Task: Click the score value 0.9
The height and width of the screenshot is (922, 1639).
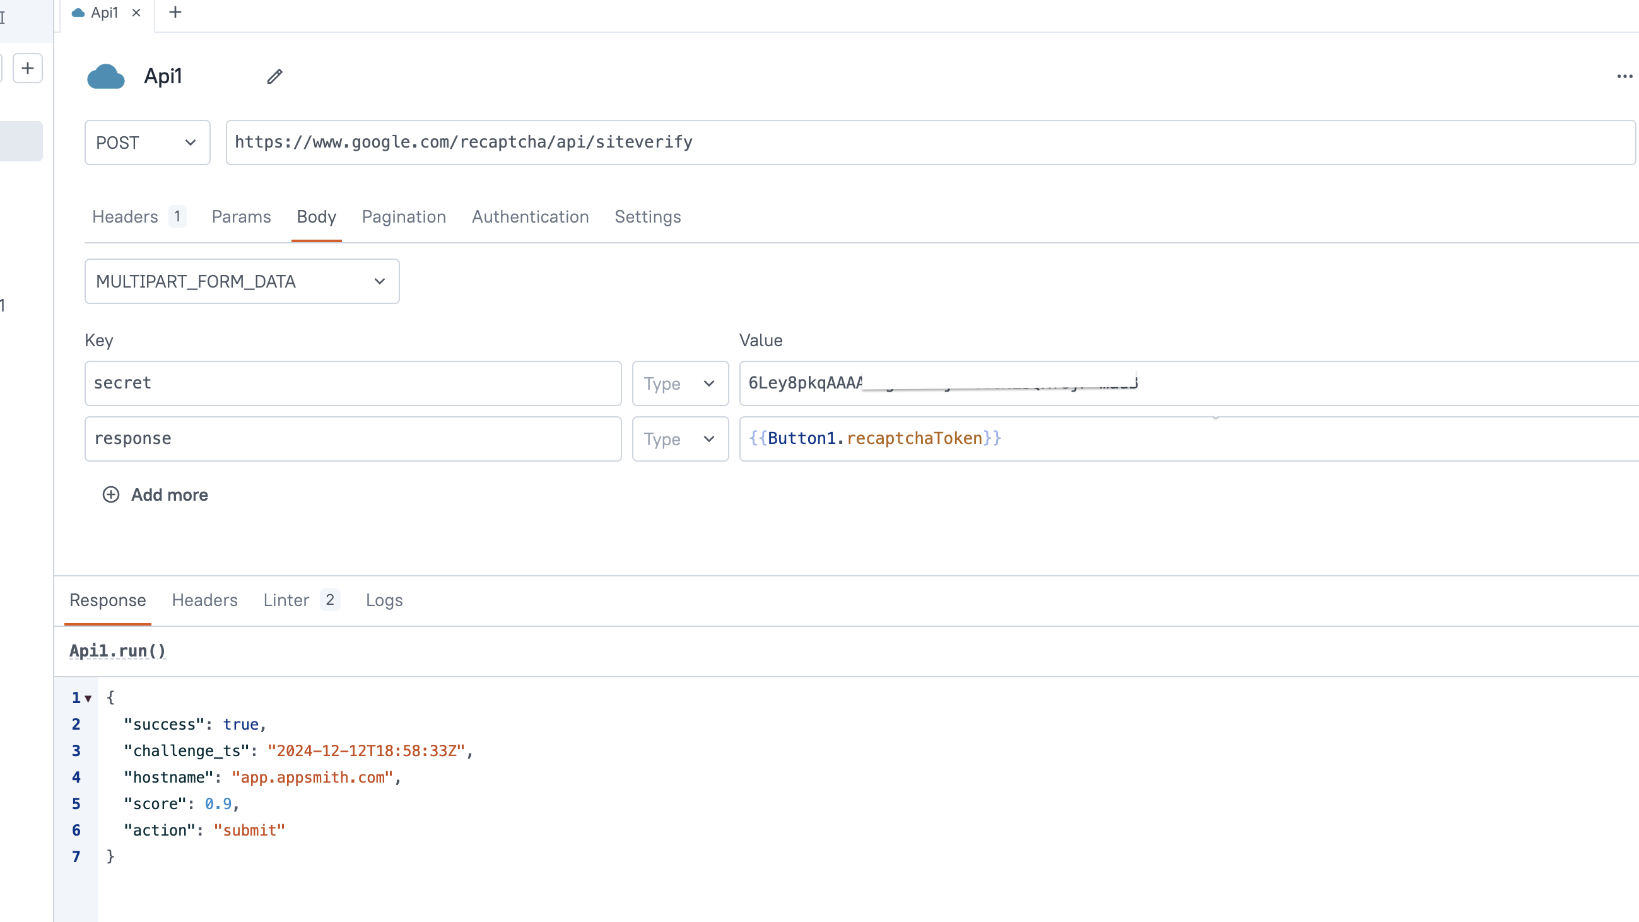Action: [x=218, y=803]
